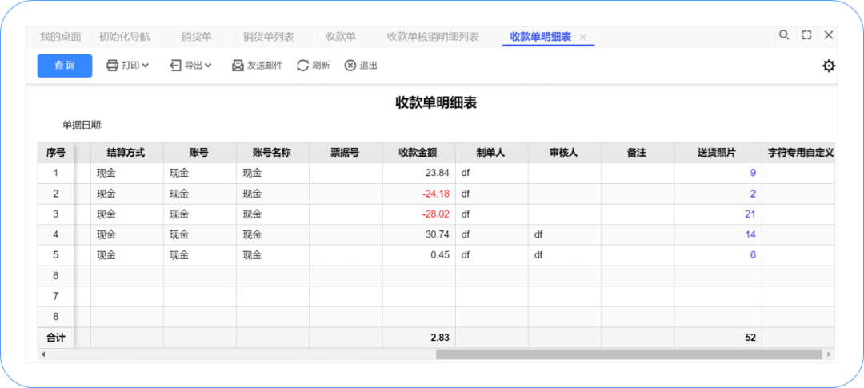864x388 pixels.
Task: Click the 备注 column header
Action: coord(637,153)
